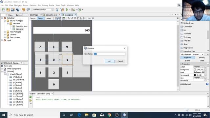Select the 7 button in design canvas
210x118 pixels.
[40, 47]
